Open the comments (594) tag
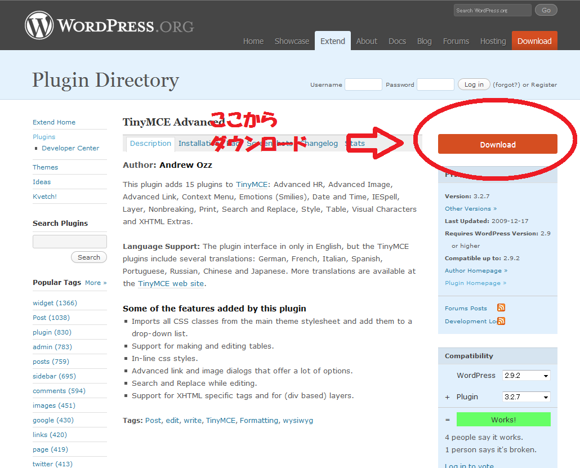The image size is (580, 468). pos(59,391)
